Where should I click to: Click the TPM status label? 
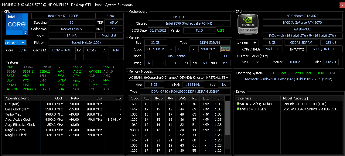click(x=320, y=73)
